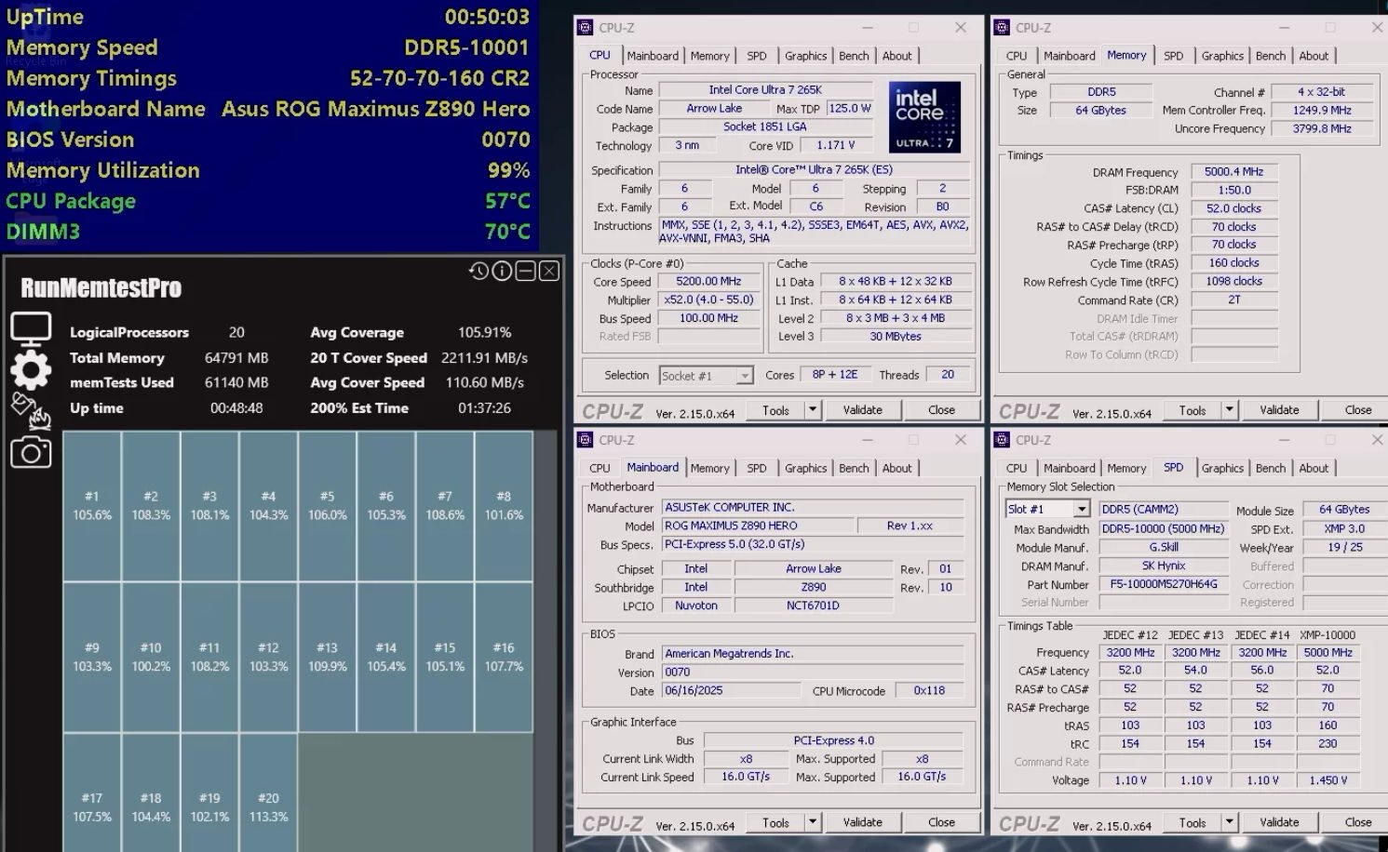Click the Avg Coverage 105.91% value

click(x=485, y=332)
